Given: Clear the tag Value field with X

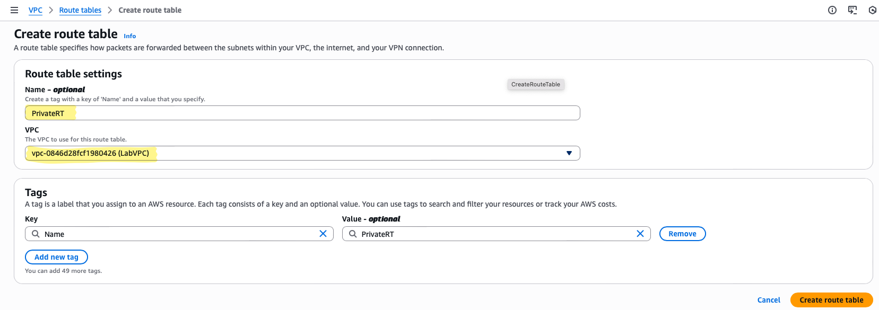Looking at the screenshot, I should point(640,234).
